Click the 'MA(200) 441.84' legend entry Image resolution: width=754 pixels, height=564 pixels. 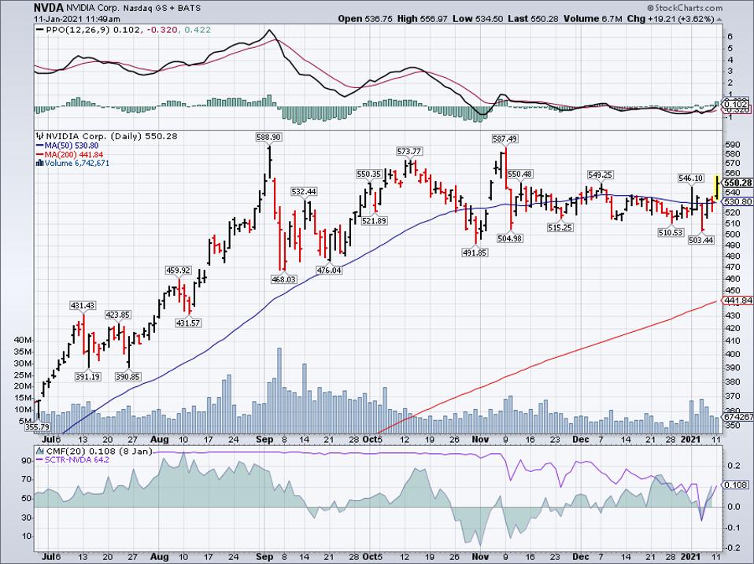pyautogui.click(x=69, y=155)
